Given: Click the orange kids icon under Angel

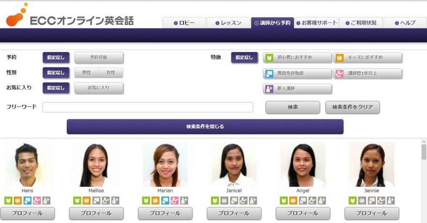Looking at the screenshot, I should 293,200.
